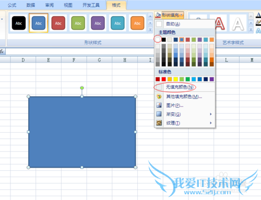
Task: Choose 图片(P) picture fill
Action: click(185, 105)
